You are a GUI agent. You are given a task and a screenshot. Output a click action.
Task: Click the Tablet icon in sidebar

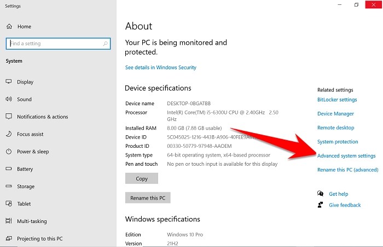9,203
